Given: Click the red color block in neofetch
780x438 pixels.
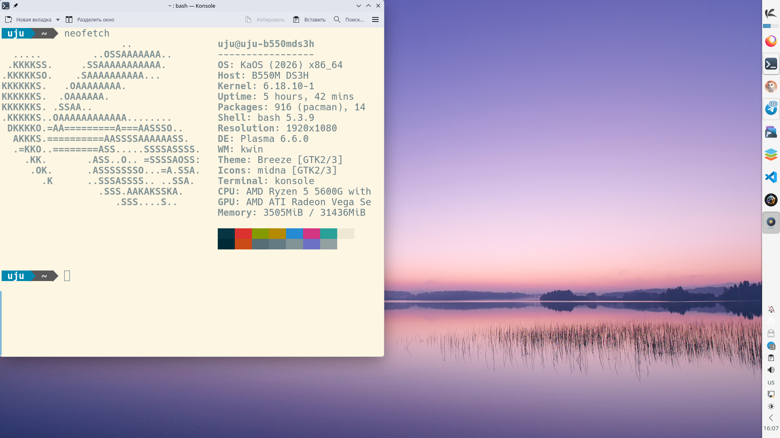Looking at the screenshot, I should (243, 234).
